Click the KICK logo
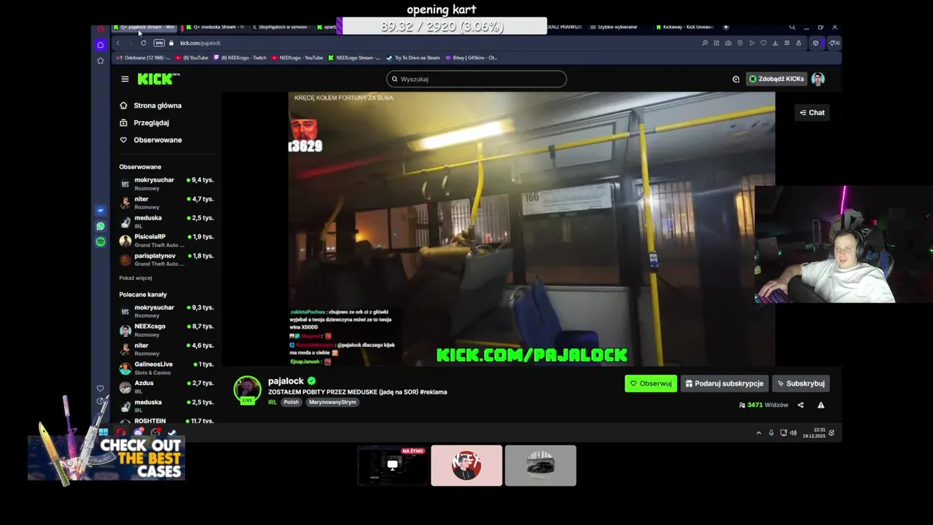This screenshot has width=933, height=525. pyautogui.click(x=158, y=79)
